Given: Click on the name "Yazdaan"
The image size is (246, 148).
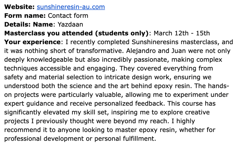Looking at the screenshot, I should point(70,24).
